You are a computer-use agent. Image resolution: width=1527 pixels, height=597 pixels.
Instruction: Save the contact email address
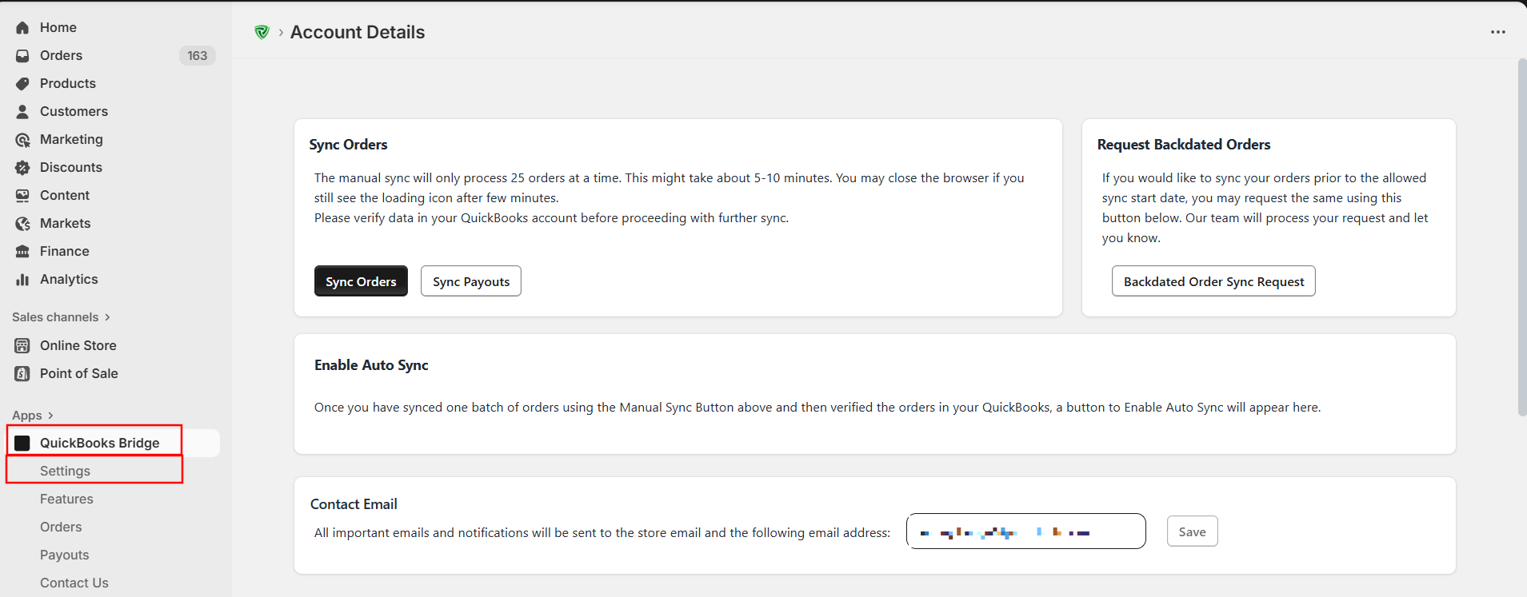[x=1191, y=531]
